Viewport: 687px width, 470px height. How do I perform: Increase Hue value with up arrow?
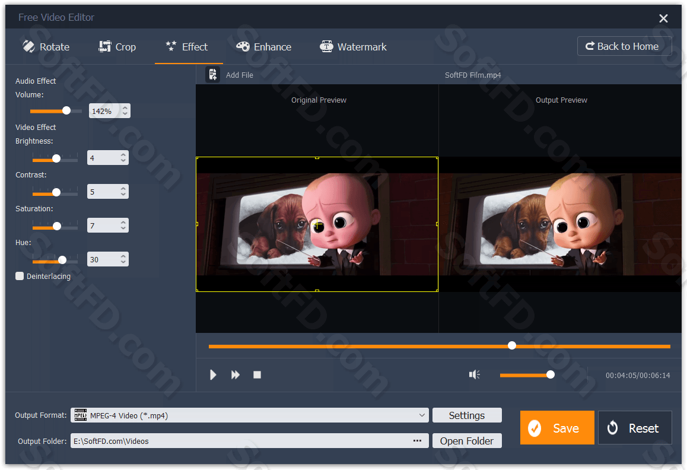coord(123,256)
